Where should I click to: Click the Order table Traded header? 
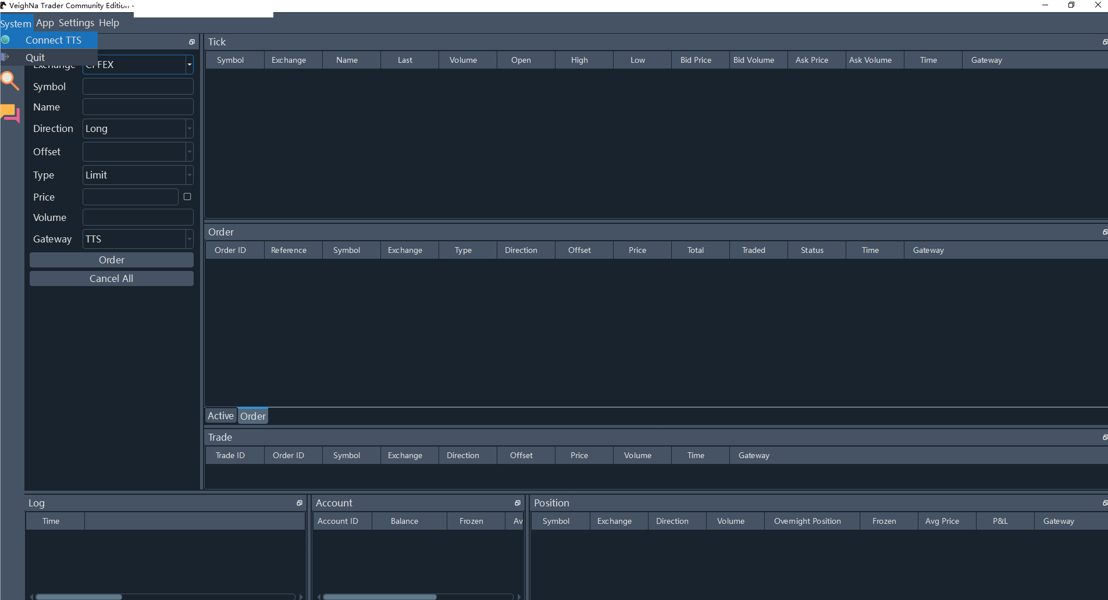pyautogui.click(x=758, y=250)
